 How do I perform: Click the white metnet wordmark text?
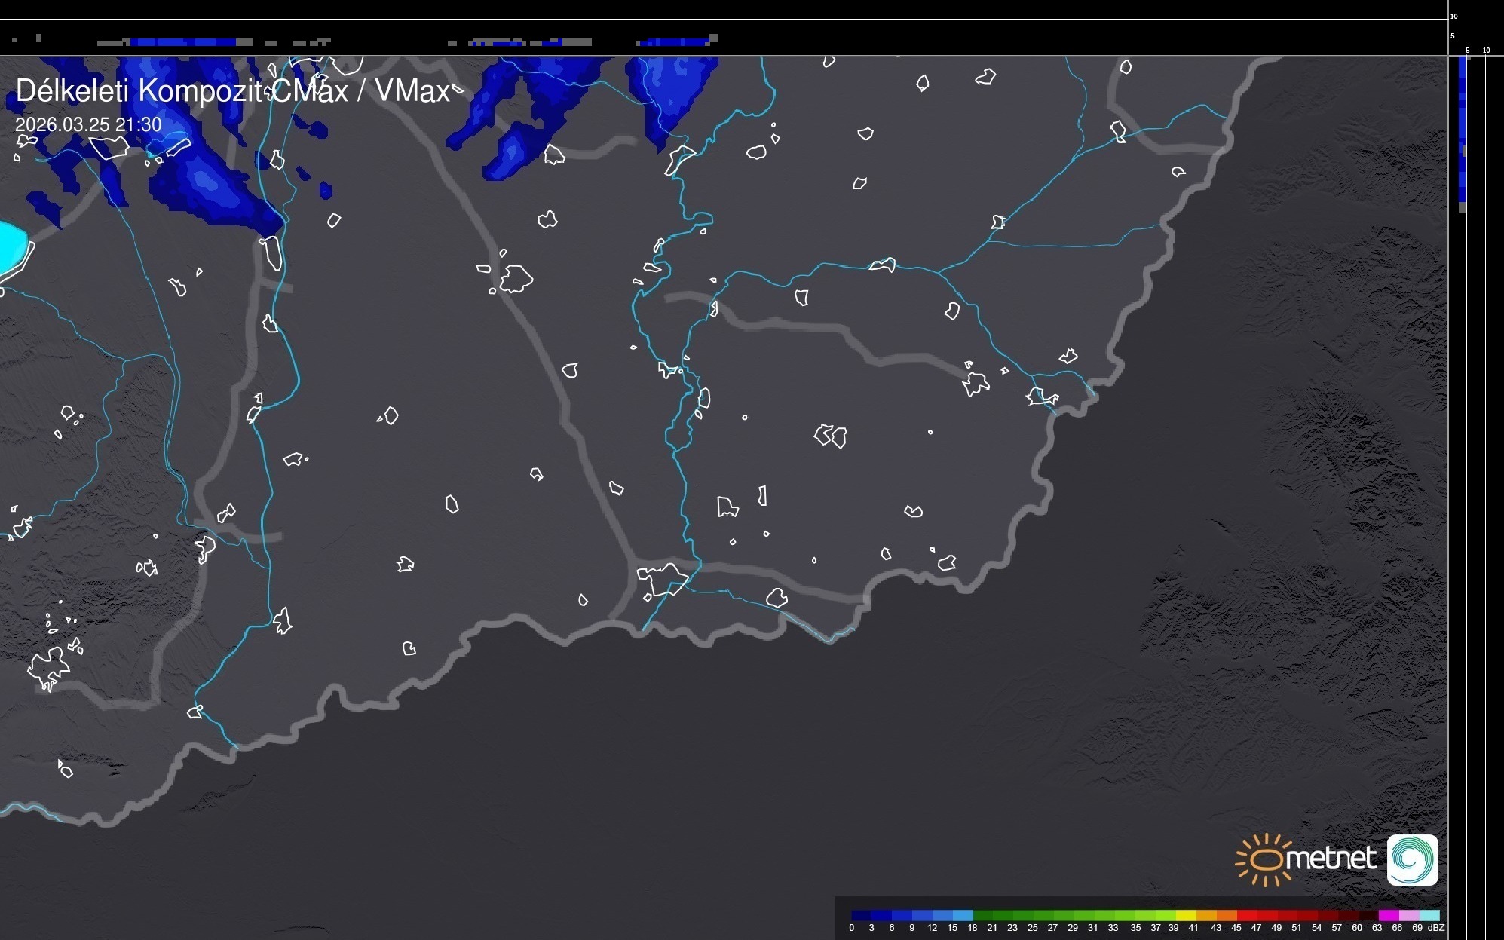click(x=1331, y=859)
